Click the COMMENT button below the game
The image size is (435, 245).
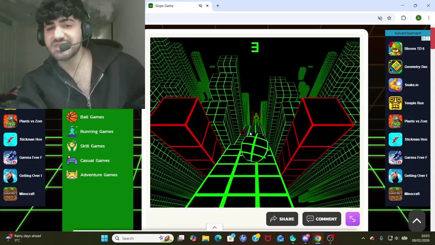[322, 219]
